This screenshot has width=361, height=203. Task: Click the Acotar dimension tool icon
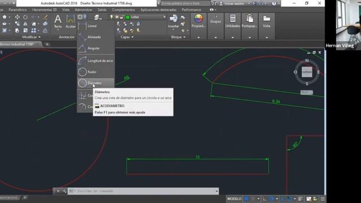pyautogui.click(x=70, y=19)
